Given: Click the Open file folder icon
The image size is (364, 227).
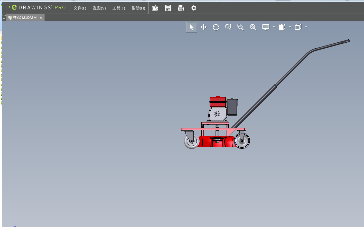Looking at the screenshot, I should click(x=155, y=8).
